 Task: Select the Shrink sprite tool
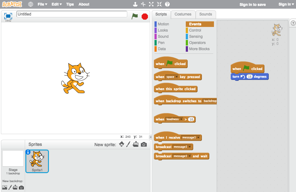coord(159,4)
